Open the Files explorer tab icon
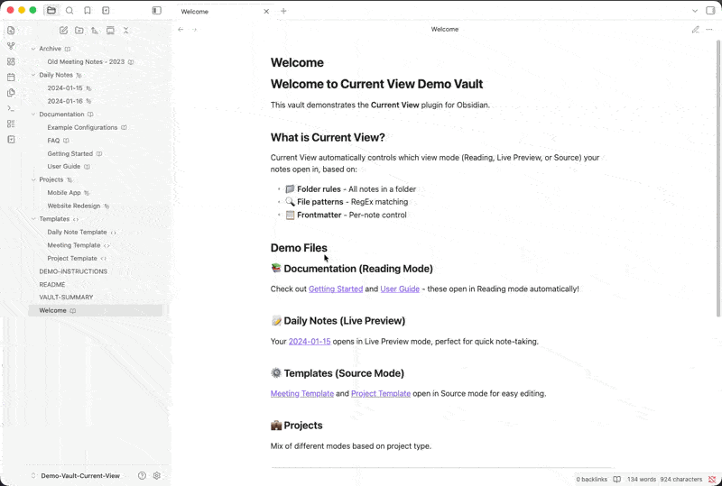 click(x=51, y=11)
